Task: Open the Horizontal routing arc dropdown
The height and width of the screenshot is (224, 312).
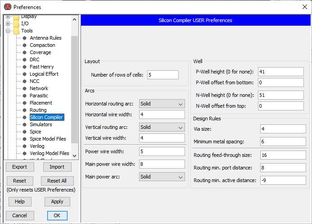Action: tap(162, 104)
